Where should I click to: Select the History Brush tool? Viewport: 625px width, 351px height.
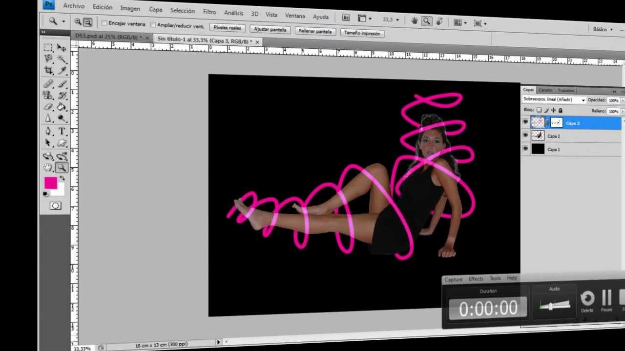tap(62, 96)
